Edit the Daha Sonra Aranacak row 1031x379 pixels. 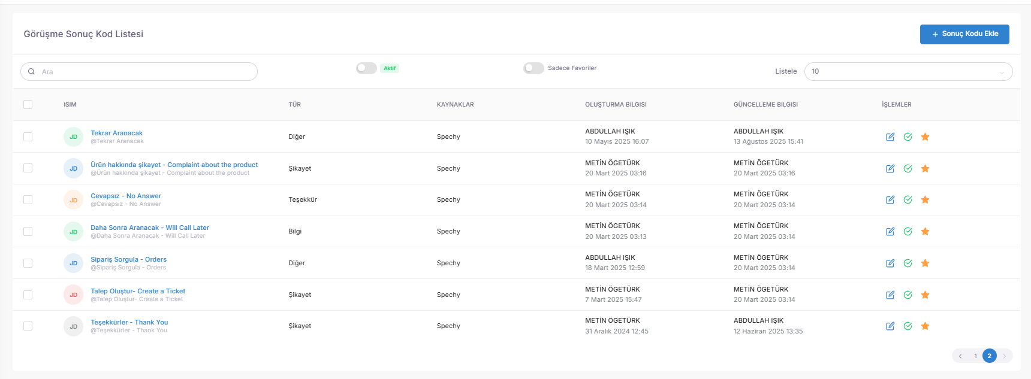[890, 232]
